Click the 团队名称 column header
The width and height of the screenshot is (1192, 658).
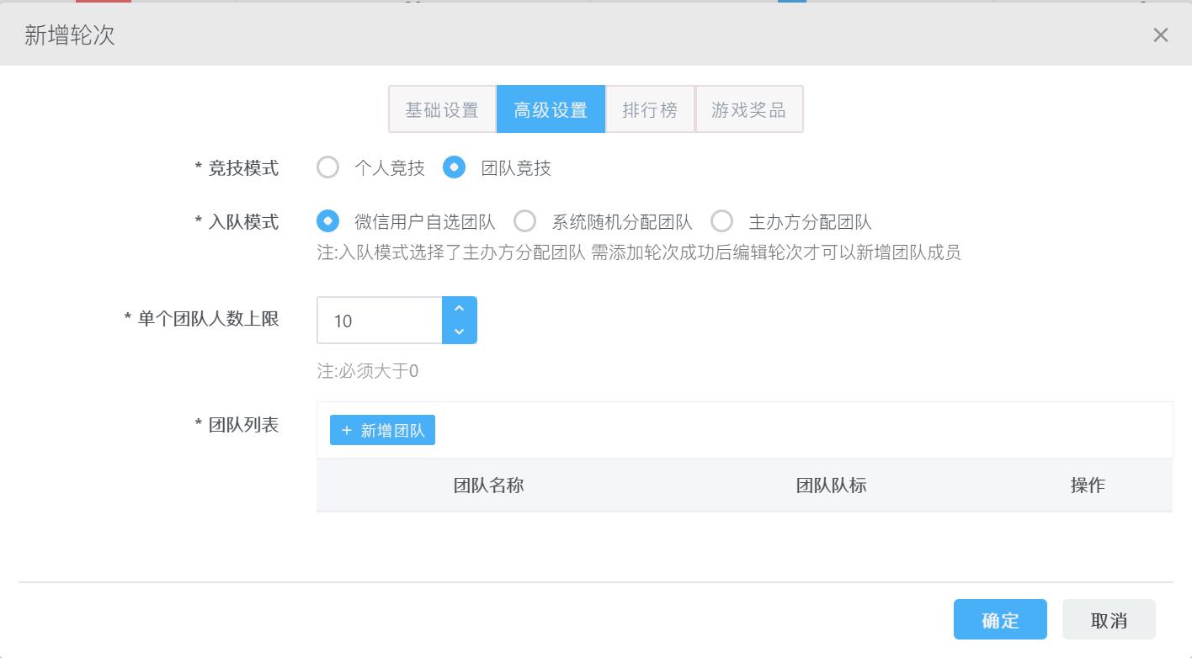click(488, 486)
